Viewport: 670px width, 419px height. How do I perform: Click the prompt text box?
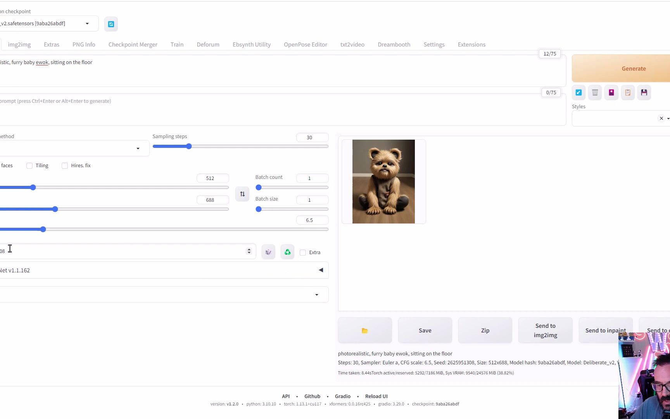pyautogui.click(x=282, y=71)
